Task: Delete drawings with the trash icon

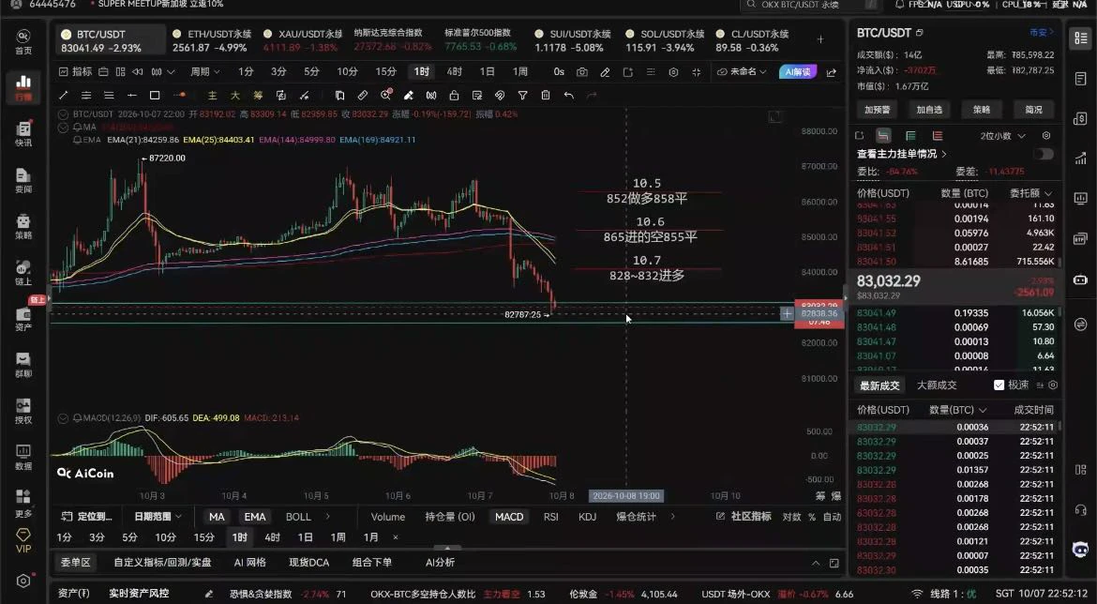Action: point(546,95)
